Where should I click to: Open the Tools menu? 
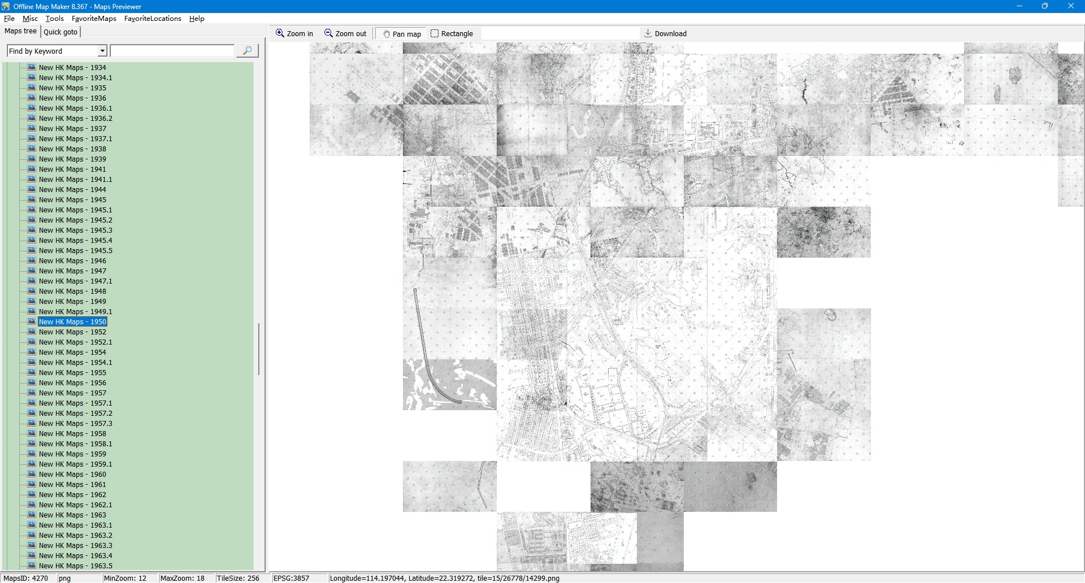[54, 19]
